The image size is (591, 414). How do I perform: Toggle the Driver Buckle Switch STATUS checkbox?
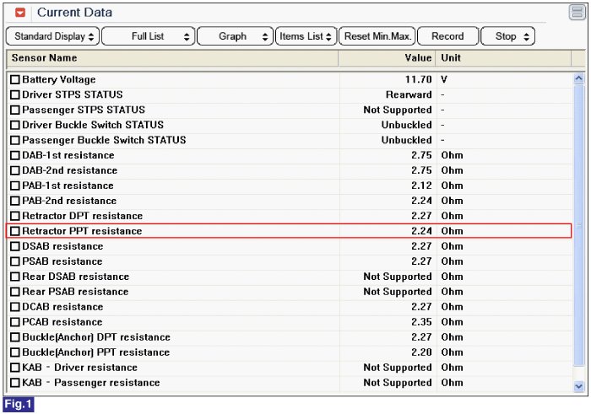14,126
